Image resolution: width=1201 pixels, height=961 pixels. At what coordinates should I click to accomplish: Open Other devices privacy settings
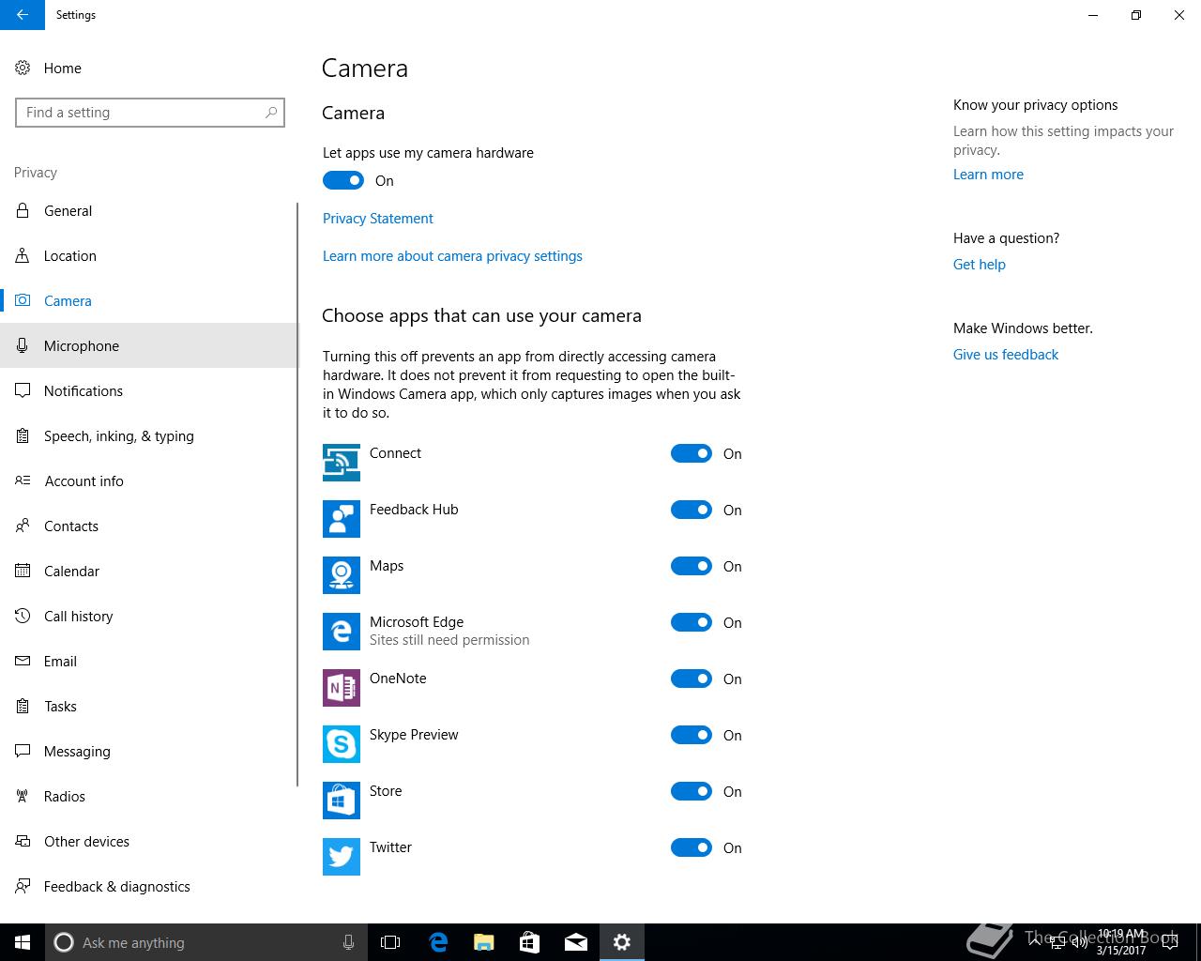tap(148, 841)
